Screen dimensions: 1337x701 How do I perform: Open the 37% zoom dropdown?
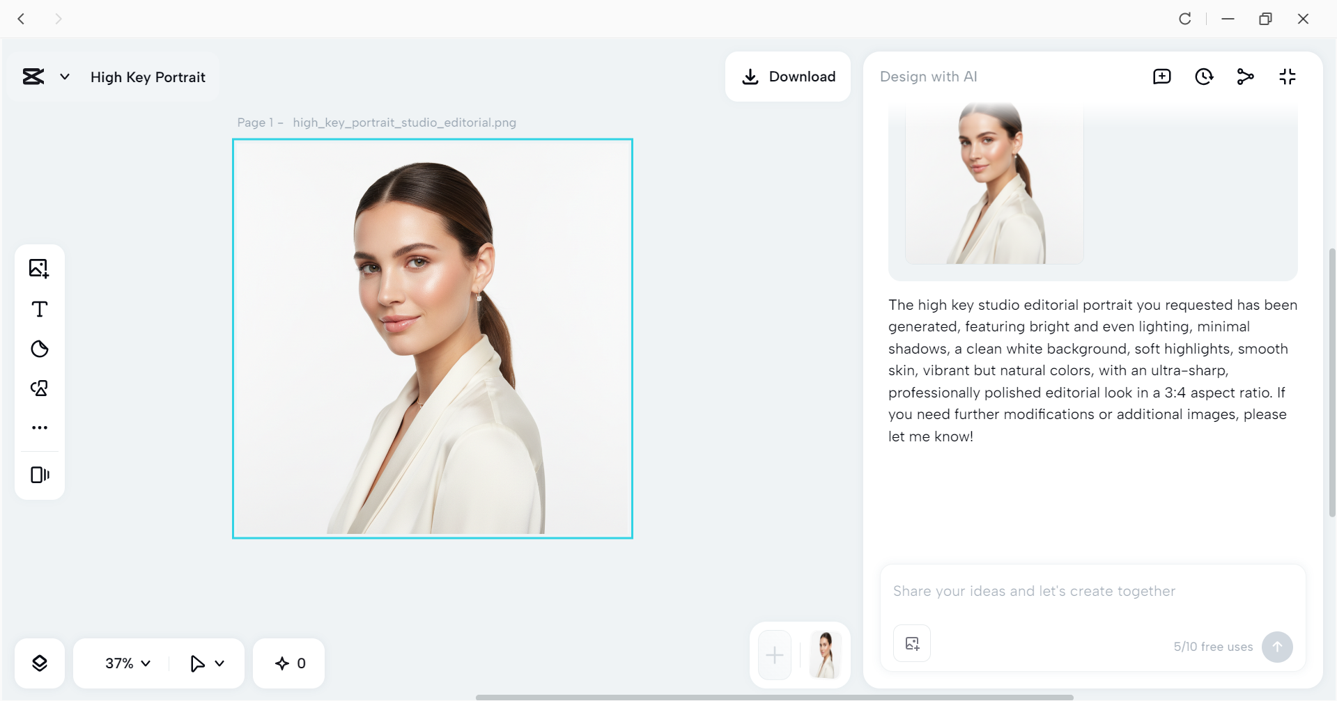pyautogui.click(x=127, y=663)
